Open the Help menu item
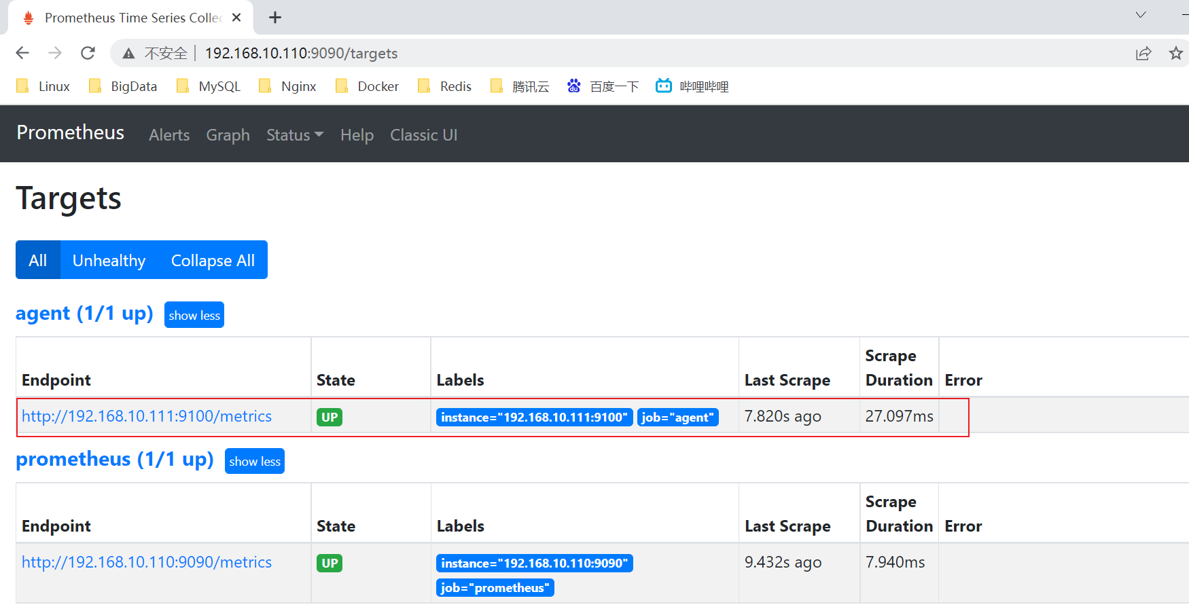Viewport: 1189px width, 609px height. coord(357,135)
